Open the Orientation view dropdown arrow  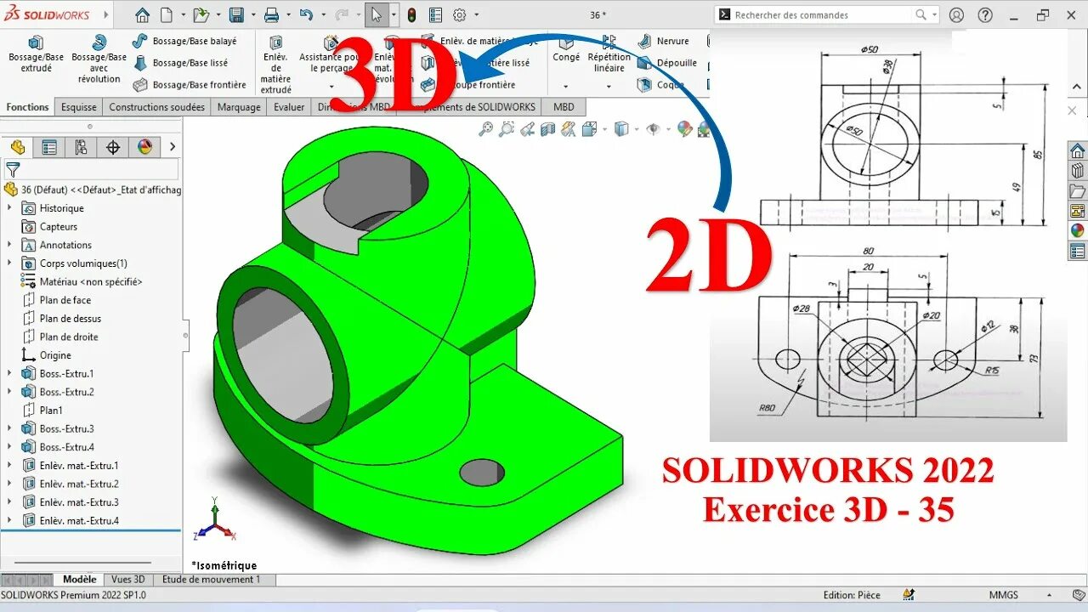click(x=604, y=129)
